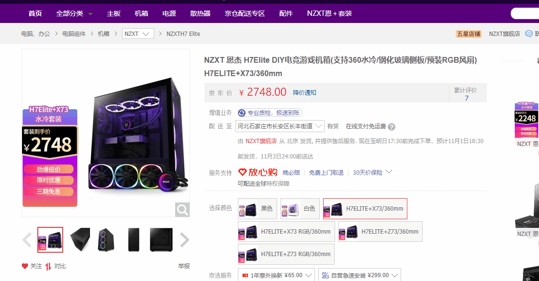Select the fifth thumbnail showing the black panel
The image size is (539, 281).
[x=161, y=240]
